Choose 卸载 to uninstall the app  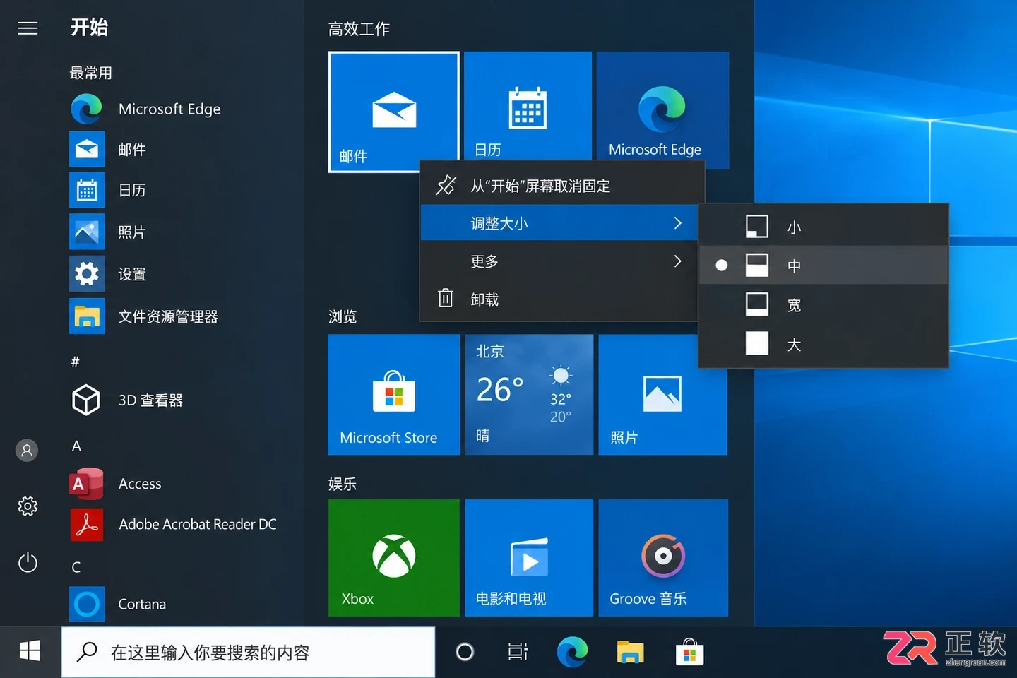coord(559,299)
